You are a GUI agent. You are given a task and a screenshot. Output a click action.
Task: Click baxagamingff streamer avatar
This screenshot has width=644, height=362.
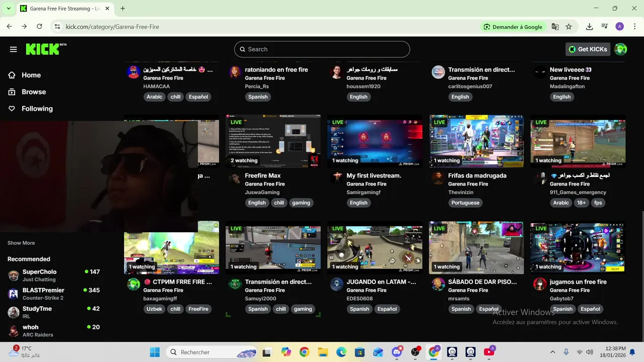(133, 284)
